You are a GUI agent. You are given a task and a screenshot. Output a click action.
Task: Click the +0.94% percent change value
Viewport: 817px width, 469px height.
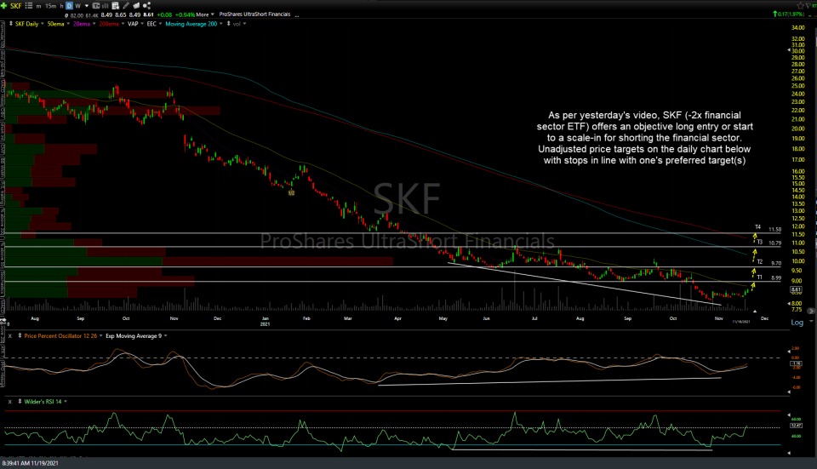(x=185, y=14)
